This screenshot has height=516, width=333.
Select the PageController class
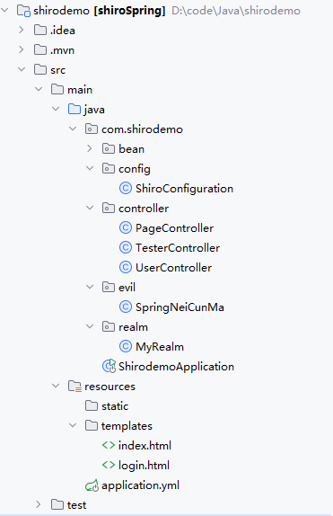click(x=174, y=228)
